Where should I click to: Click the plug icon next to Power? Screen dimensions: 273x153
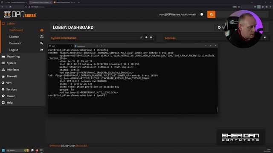coord(3,96)
